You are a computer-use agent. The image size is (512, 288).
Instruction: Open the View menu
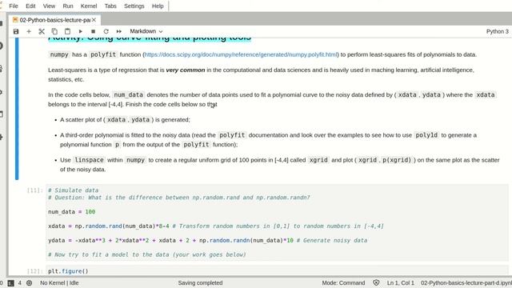(x=49, y=6)
